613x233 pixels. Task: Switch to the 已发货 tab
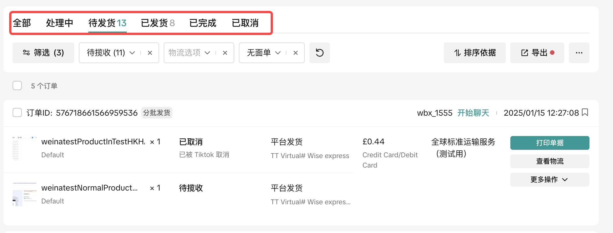point(158,23)
